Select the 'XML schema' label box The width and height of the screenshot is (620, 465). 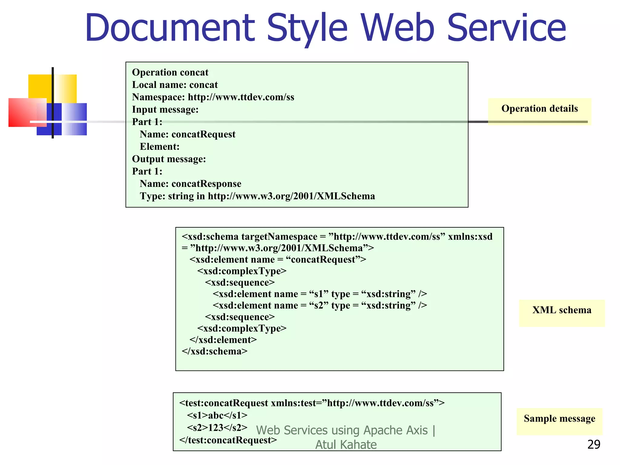point(562,313)
